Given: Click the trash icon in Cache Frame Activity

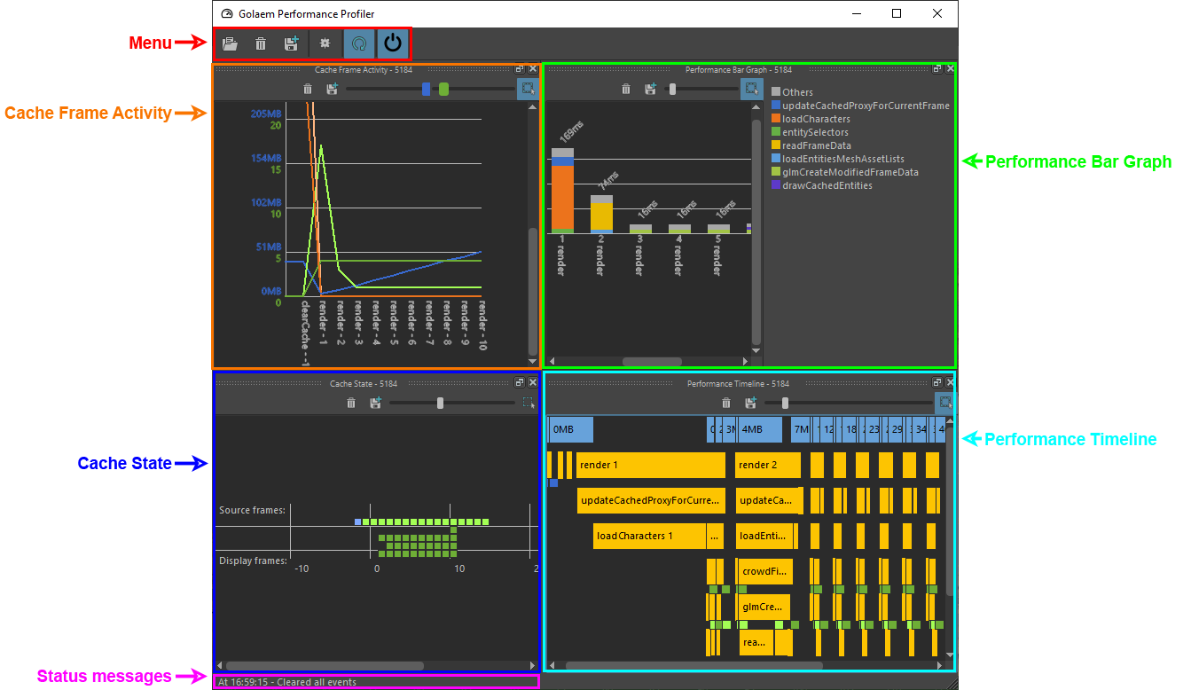Looking at the screenshot, I should click(x=308, y=89).
